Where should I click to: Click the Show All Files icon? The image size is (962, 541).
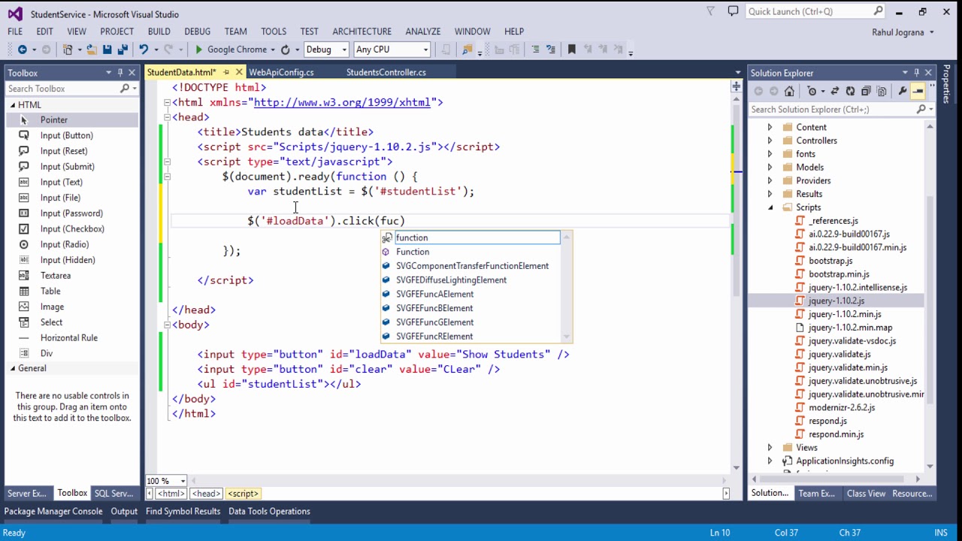pos(882,91)
